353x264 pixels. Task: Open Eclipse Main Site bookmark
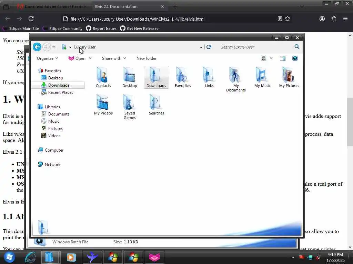click(21, 29)
